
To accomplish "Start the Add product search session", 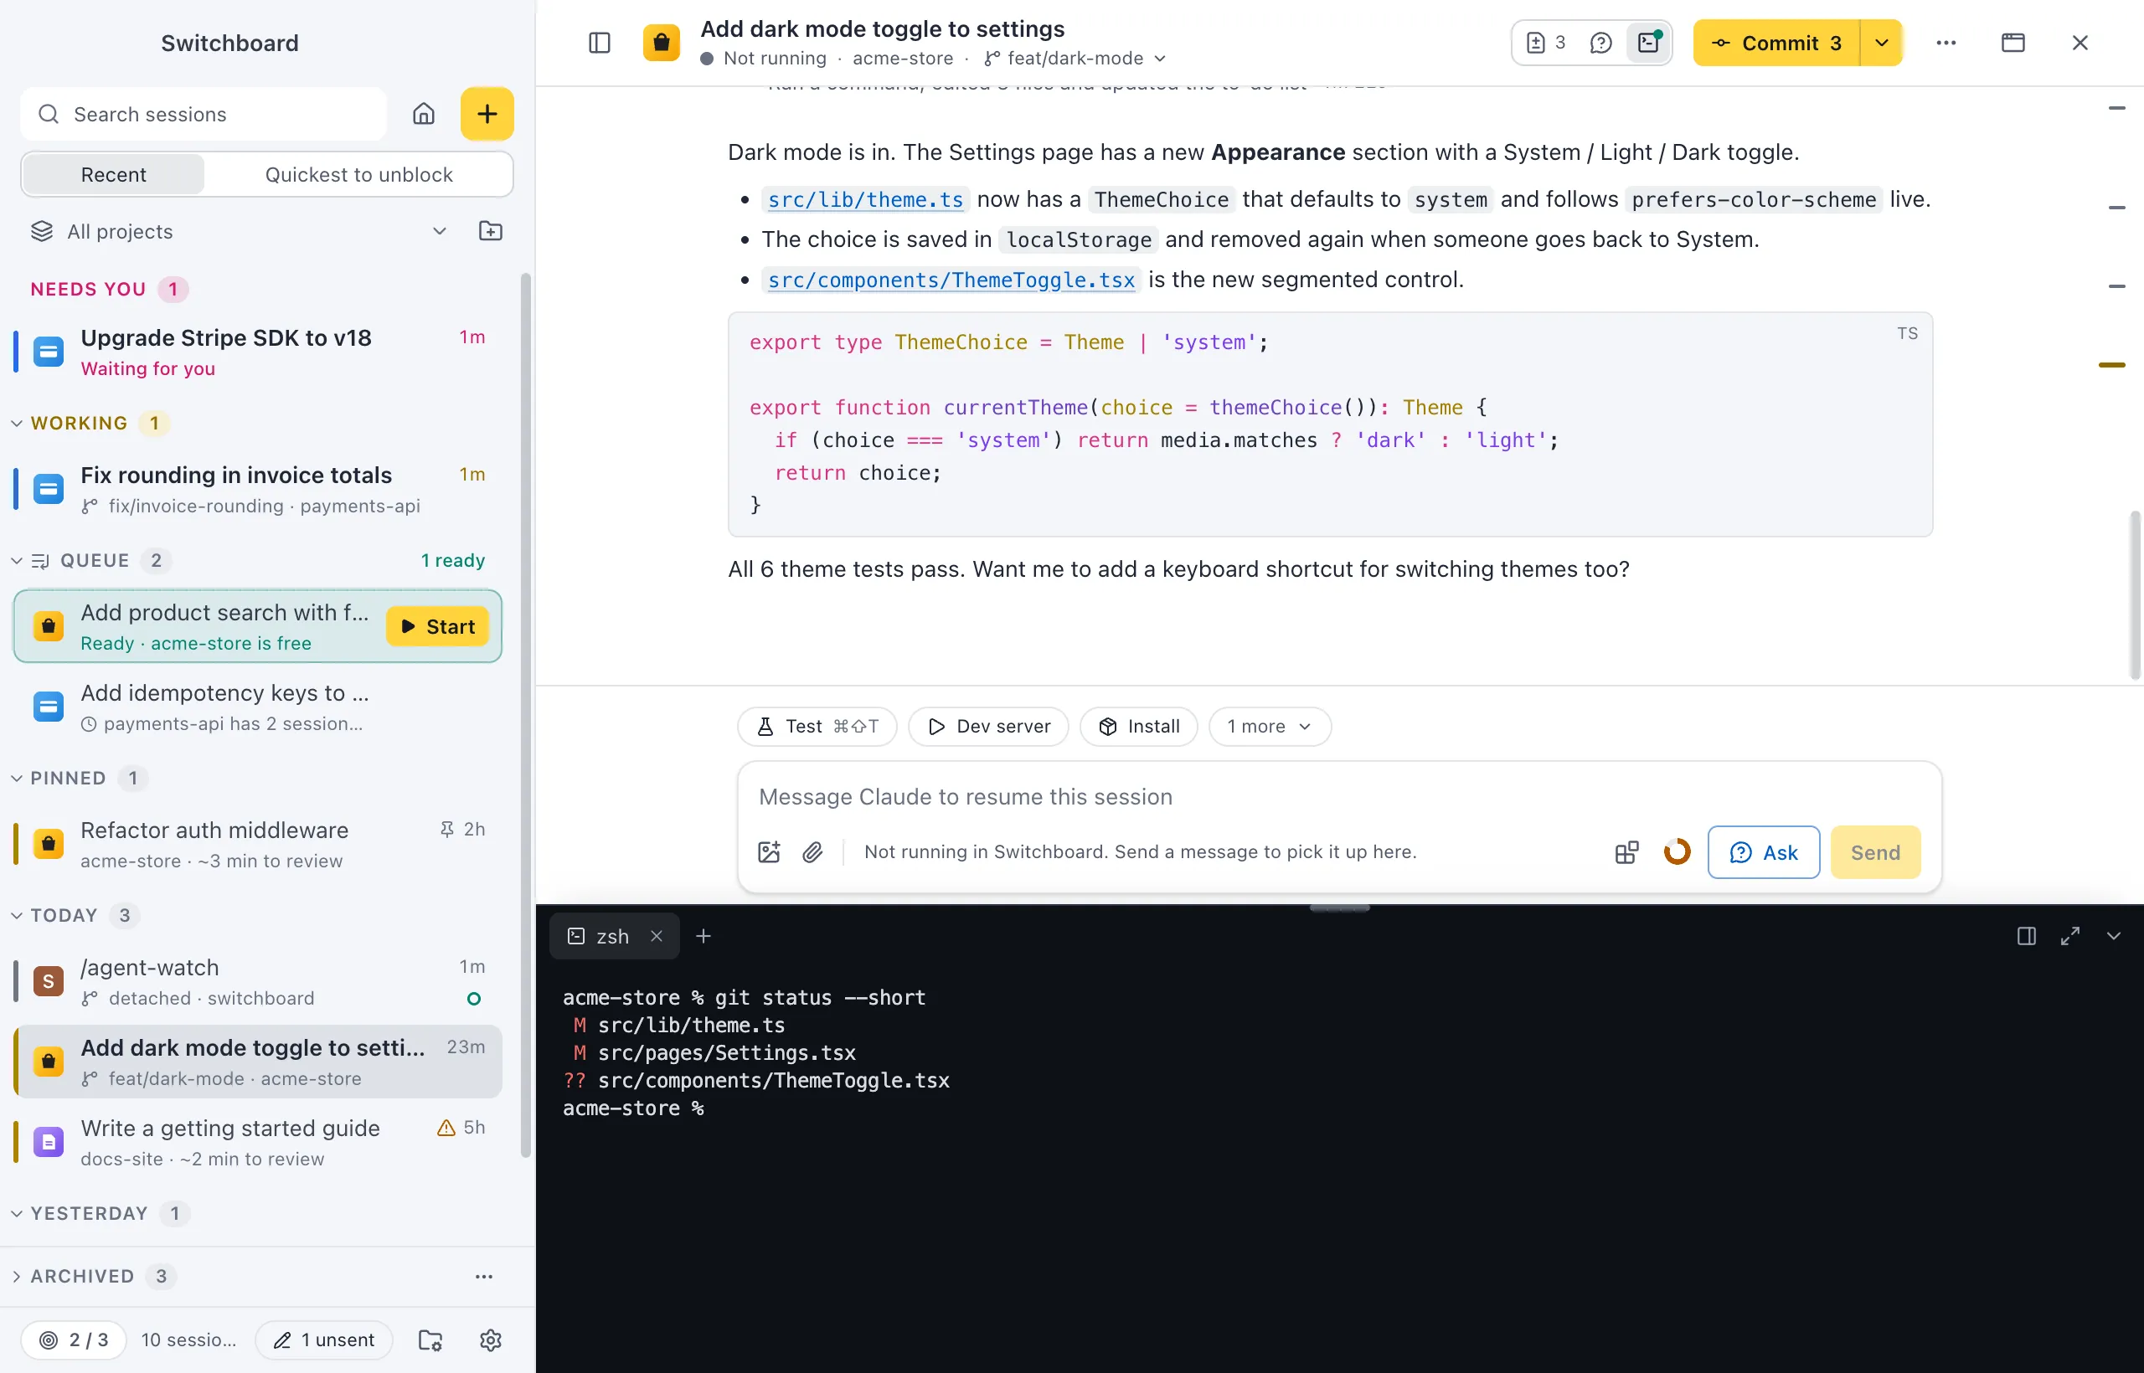I will [437, 627].
